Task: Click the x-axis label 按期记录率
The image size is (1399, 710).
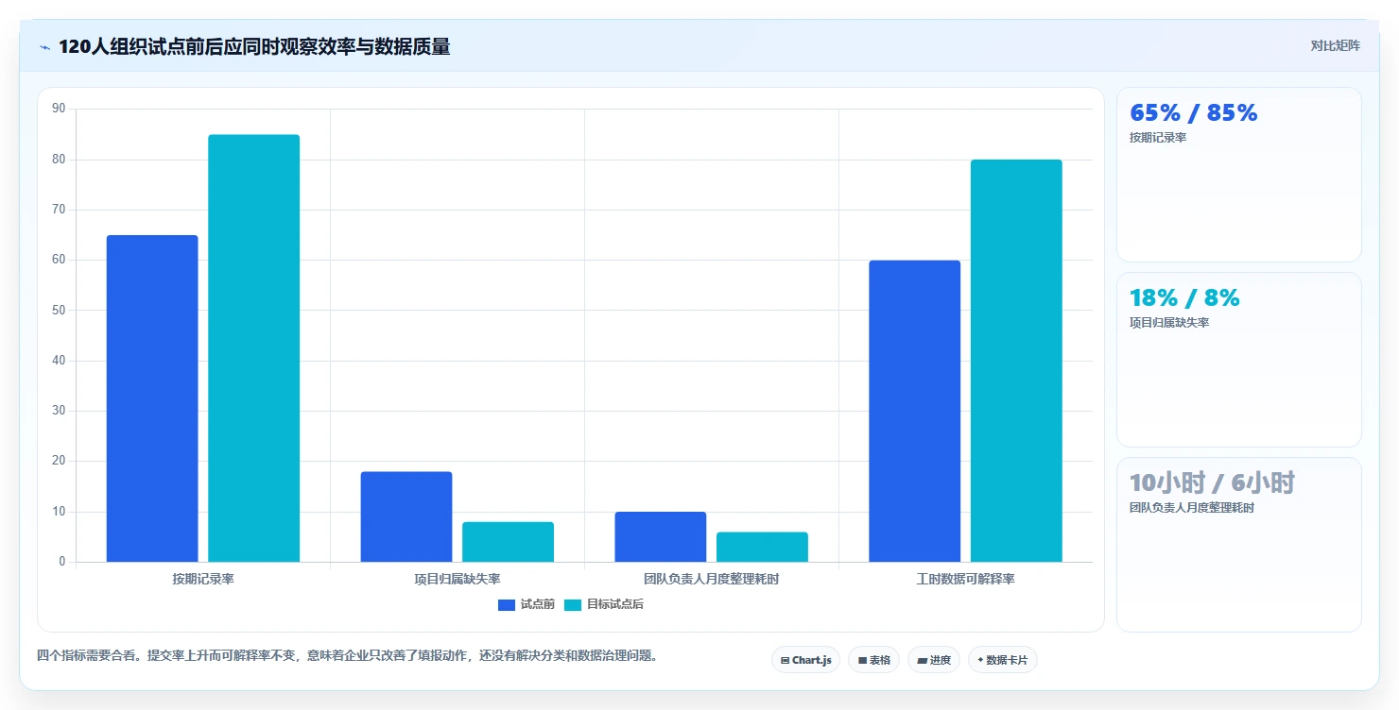Action: pos(203,579)
